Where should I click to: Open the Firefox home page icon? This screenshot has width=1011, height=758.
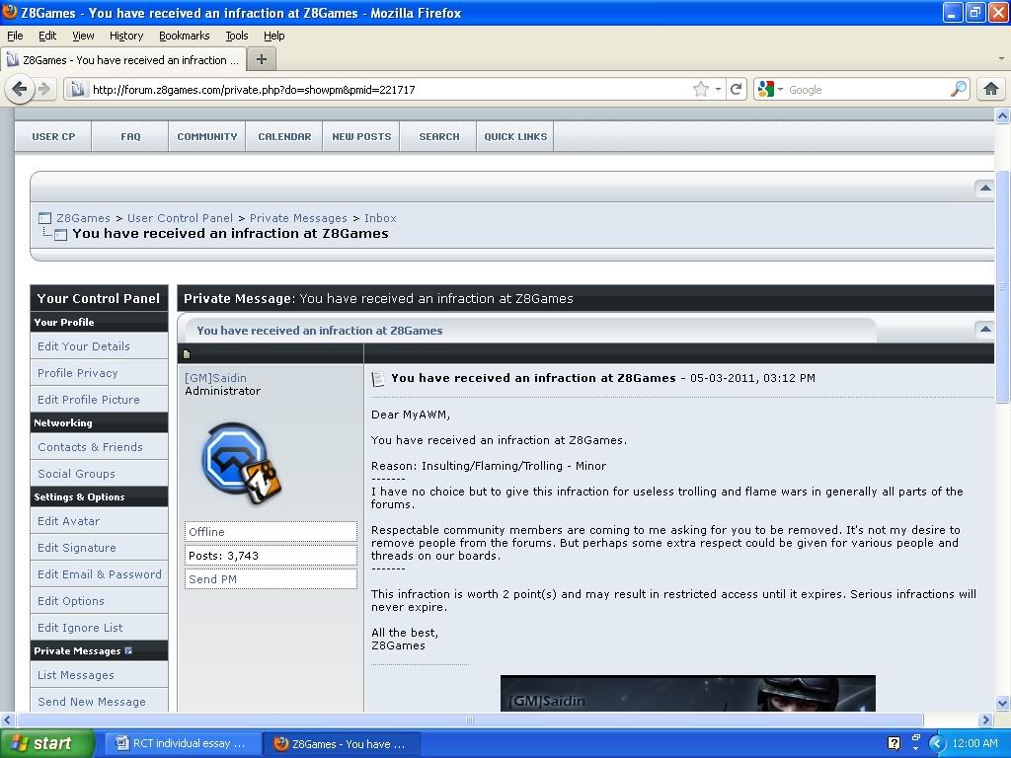pyautogui.click(x=990, y=89)
